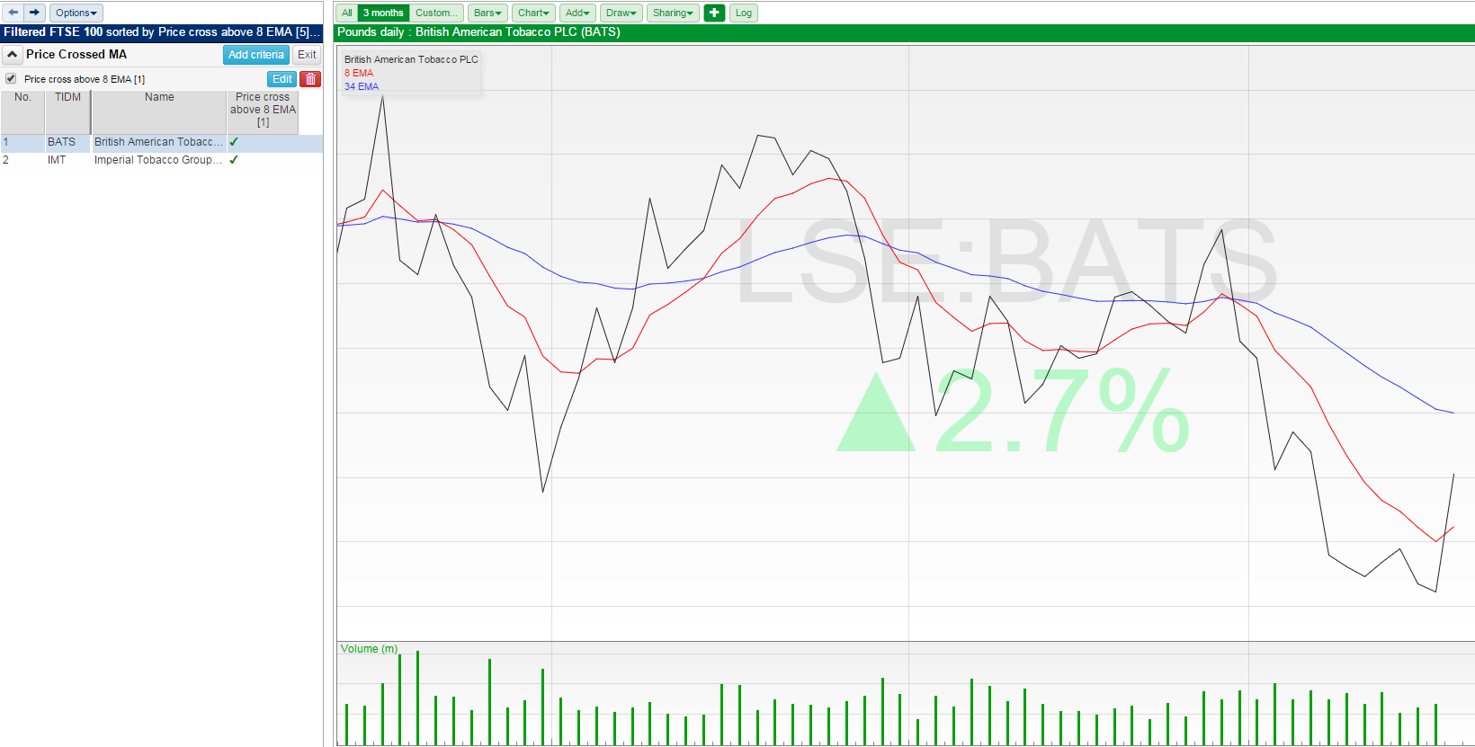
Task: Switch to the All time range tab
Action: pos(346,13)
